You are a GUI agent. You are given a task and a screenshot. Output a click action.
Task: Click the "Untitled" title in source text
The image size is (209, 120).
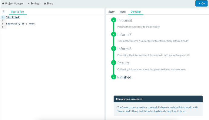click(x=13, y=17)
